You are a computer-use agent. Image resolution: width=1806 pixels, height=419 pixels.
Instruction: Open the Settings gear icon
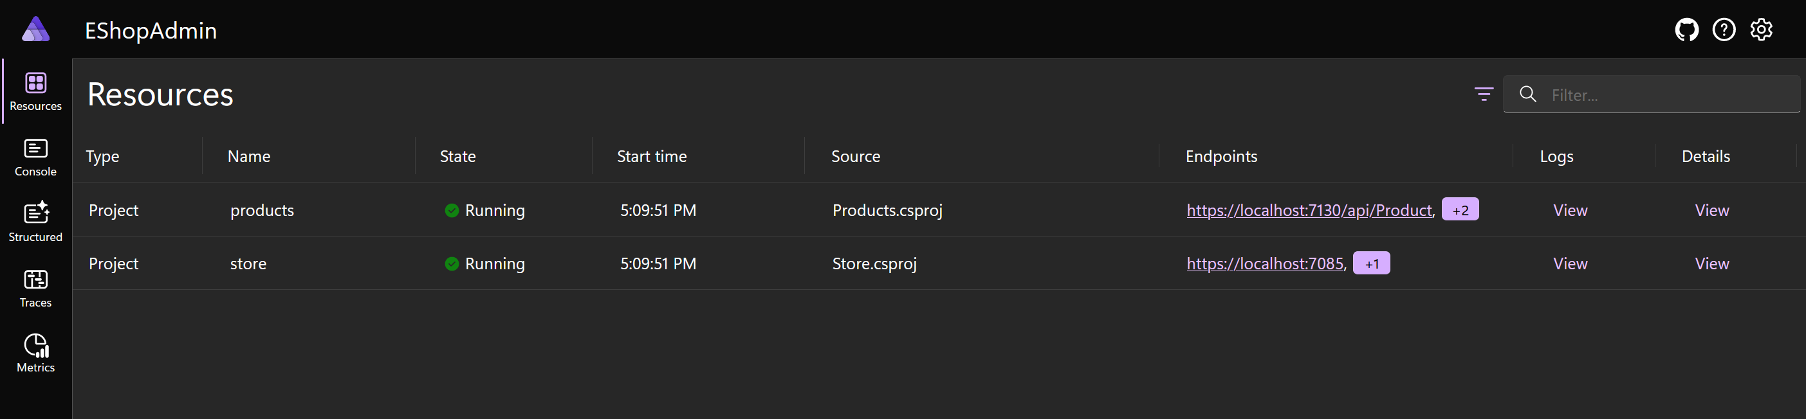[x=1761, y=30]
